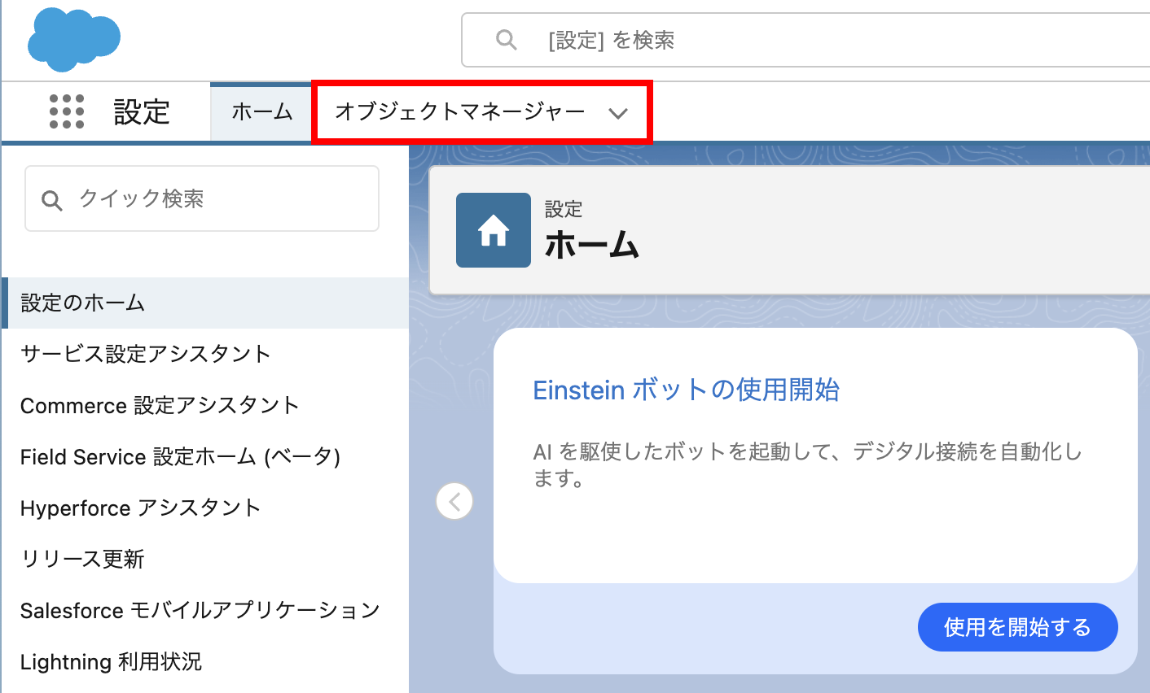Click the magnifier icon in クイック検索
Screen dimensions: 1150x693
coord(52,200)
